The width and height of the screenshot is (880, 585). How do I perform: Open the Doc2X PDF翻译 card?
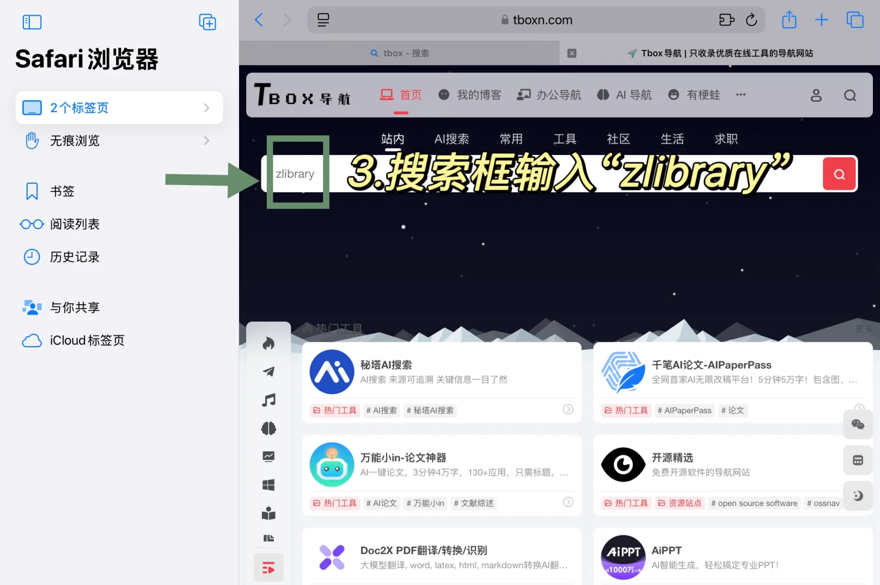pos(441,557)
